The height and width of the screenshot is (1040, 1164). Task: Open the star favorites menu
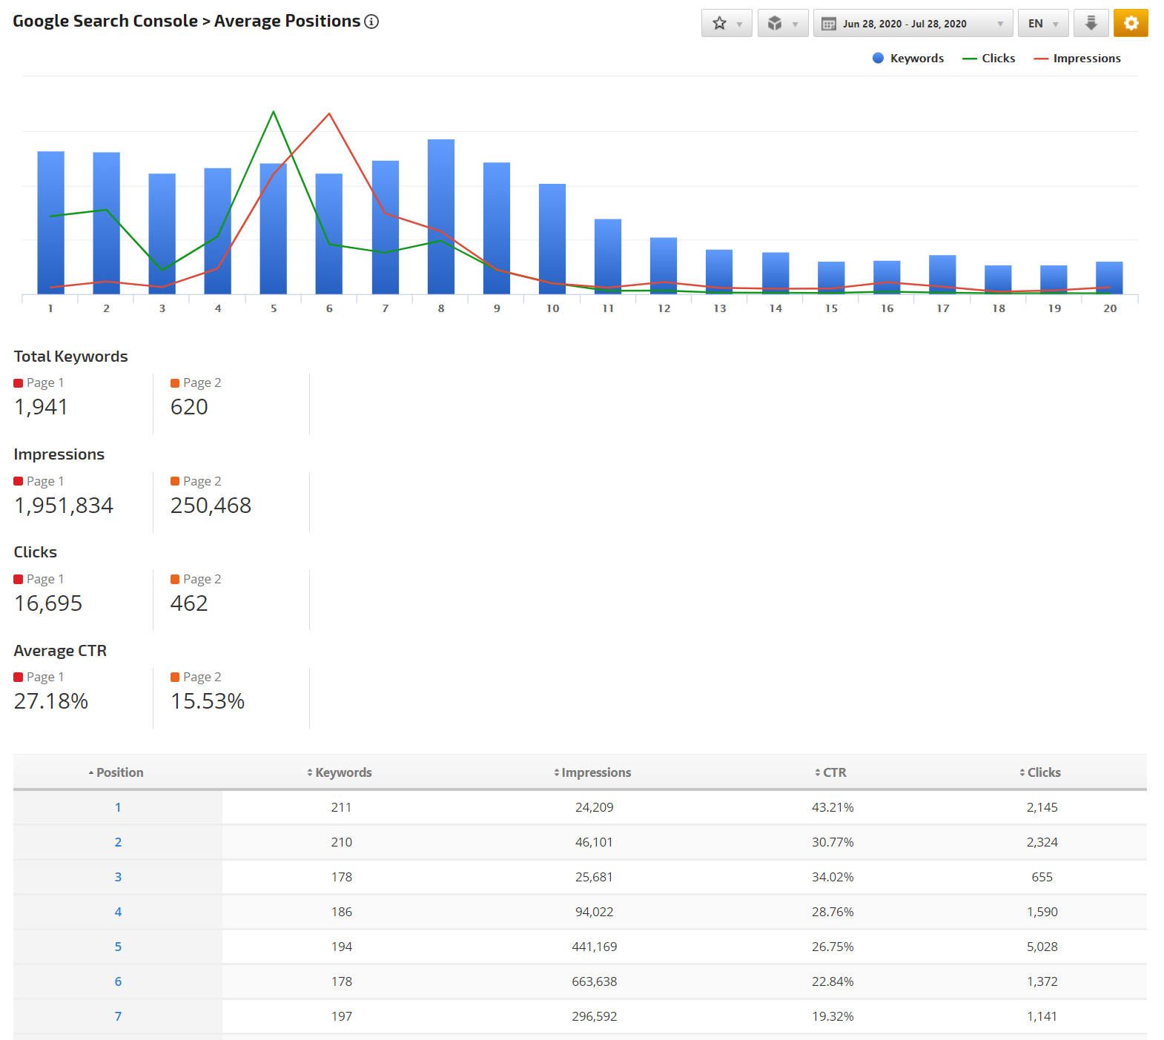point(726,24)
